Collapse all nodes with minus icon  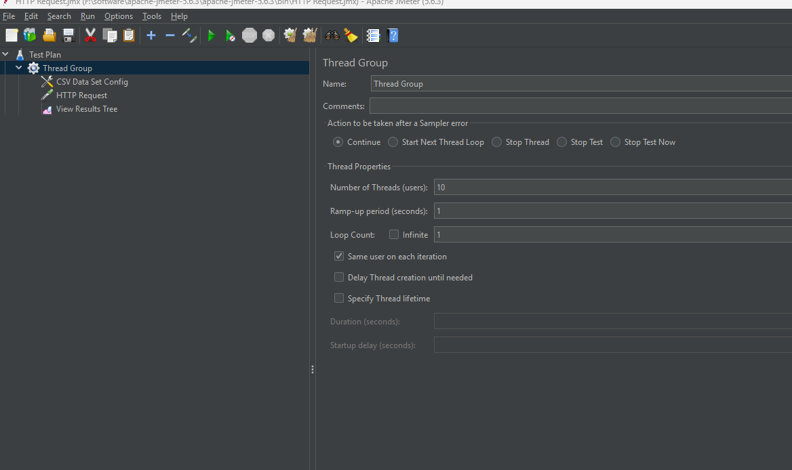[170, 35]
